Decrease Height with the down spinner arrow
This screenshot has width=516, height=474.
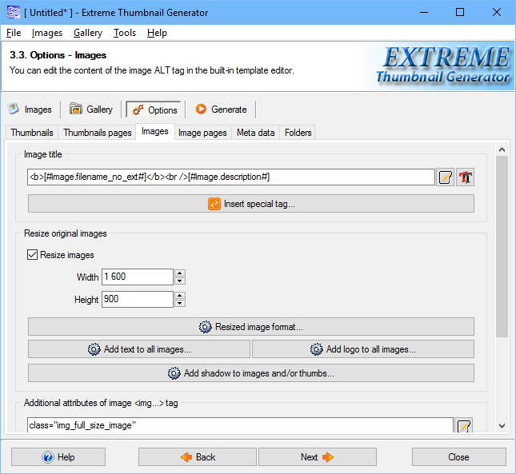click(x=180, y=303)
